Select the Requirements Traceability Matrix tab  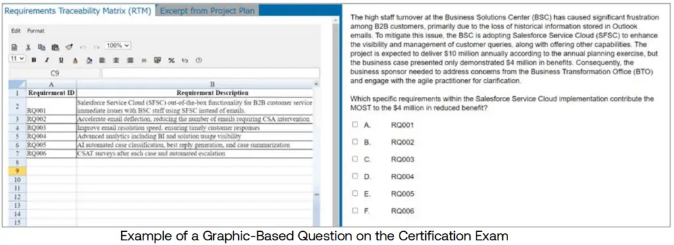[x=78, y=11]
